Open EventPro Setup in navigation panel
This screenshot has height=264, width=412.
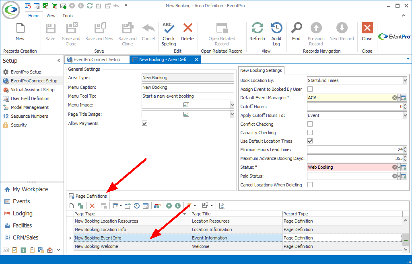tap(26, 72)
